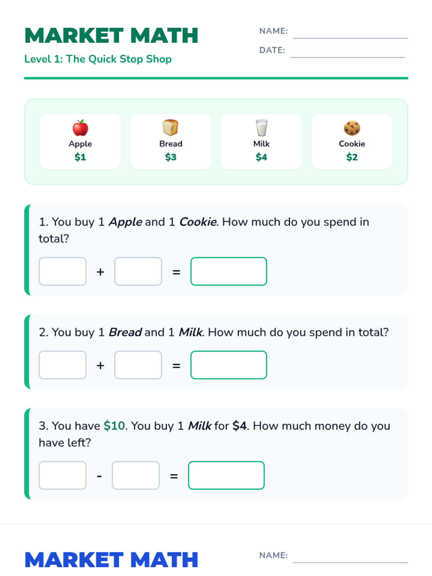Click the bread loaf icon
The height and width of the screenshot is (576, 432).
tap(171, 127)
